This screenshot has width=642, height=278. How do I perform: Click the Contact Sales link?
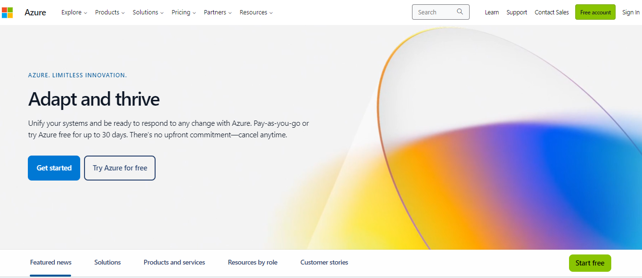(552, 12)
